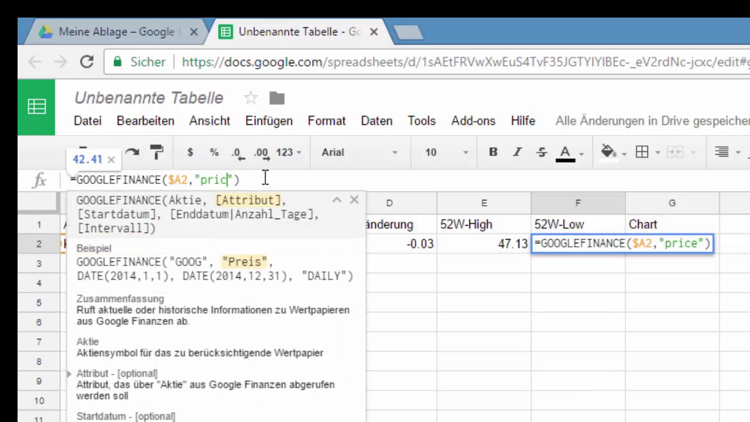Expand the Attribut - [optional] section
The height and width of the screenshot is (422, 750).
(x=69, y=373)
